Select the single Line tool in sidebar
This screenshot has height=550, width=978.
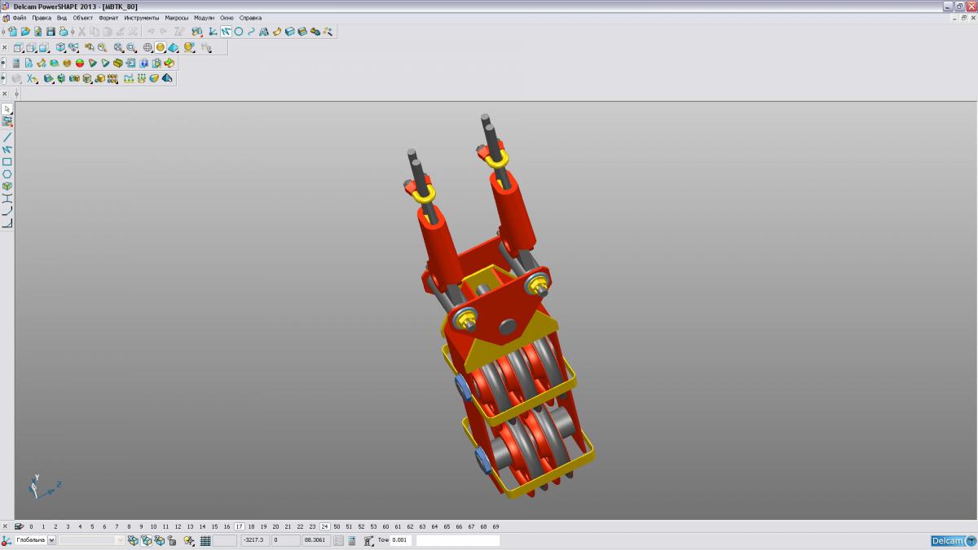pyautogui.click(x=7, y=137)
